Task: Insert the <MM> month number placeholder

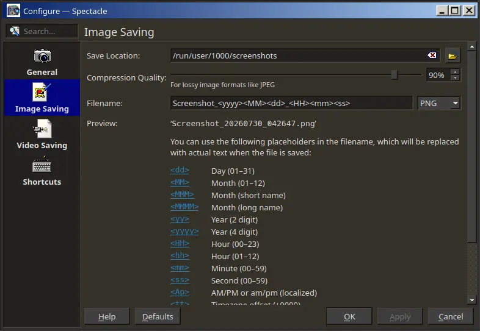Action: [x=180, y=182]
